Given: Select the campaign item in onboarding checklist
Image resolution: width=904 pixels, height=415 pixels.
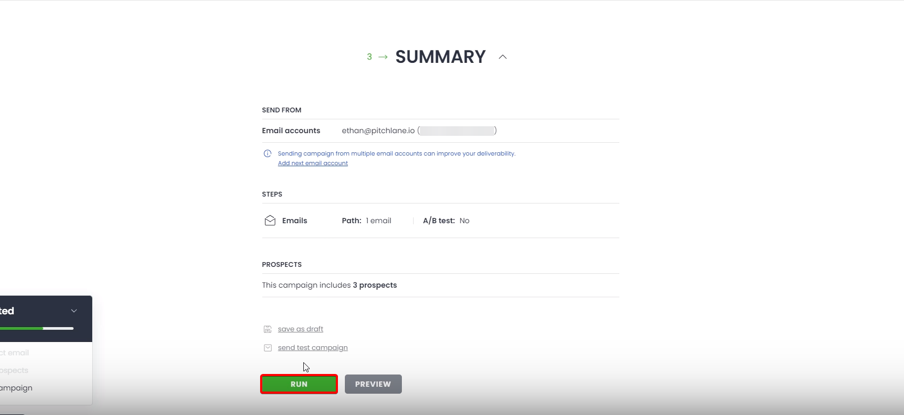Looking at the screenshot, I should pos(16,388).
